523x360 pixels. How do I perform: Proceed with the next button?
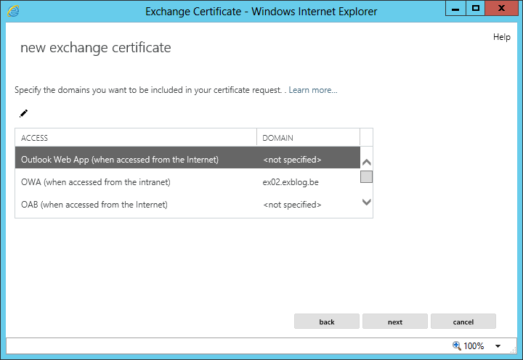coord(395,322)
